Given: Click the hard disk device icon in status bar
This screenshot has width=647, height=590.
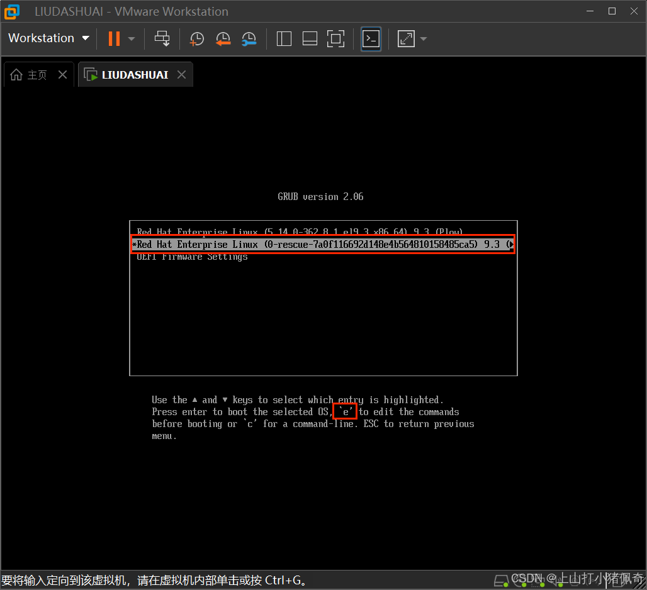Looking at the screenshot, I should (x=502, y=581).
